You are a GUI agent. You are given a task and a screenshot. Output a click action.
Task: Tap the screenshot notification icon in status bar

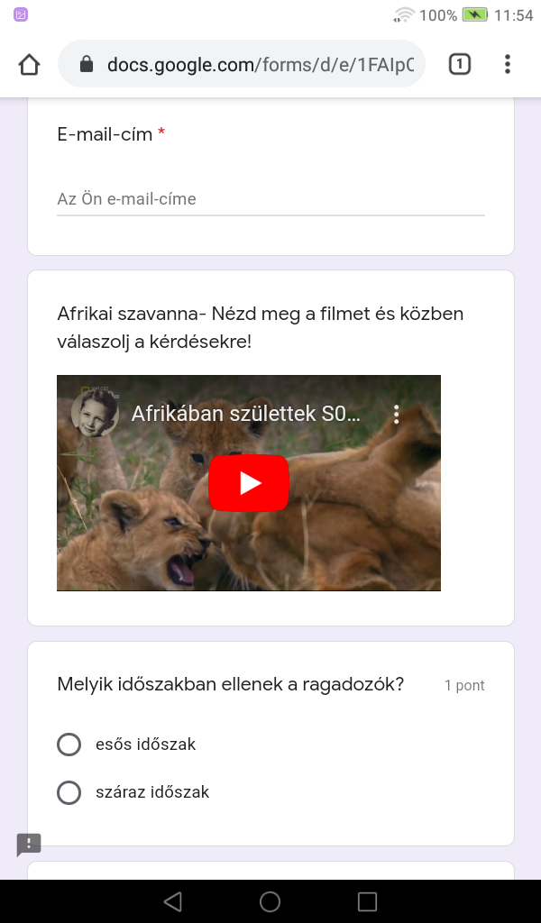coord(21,14)
